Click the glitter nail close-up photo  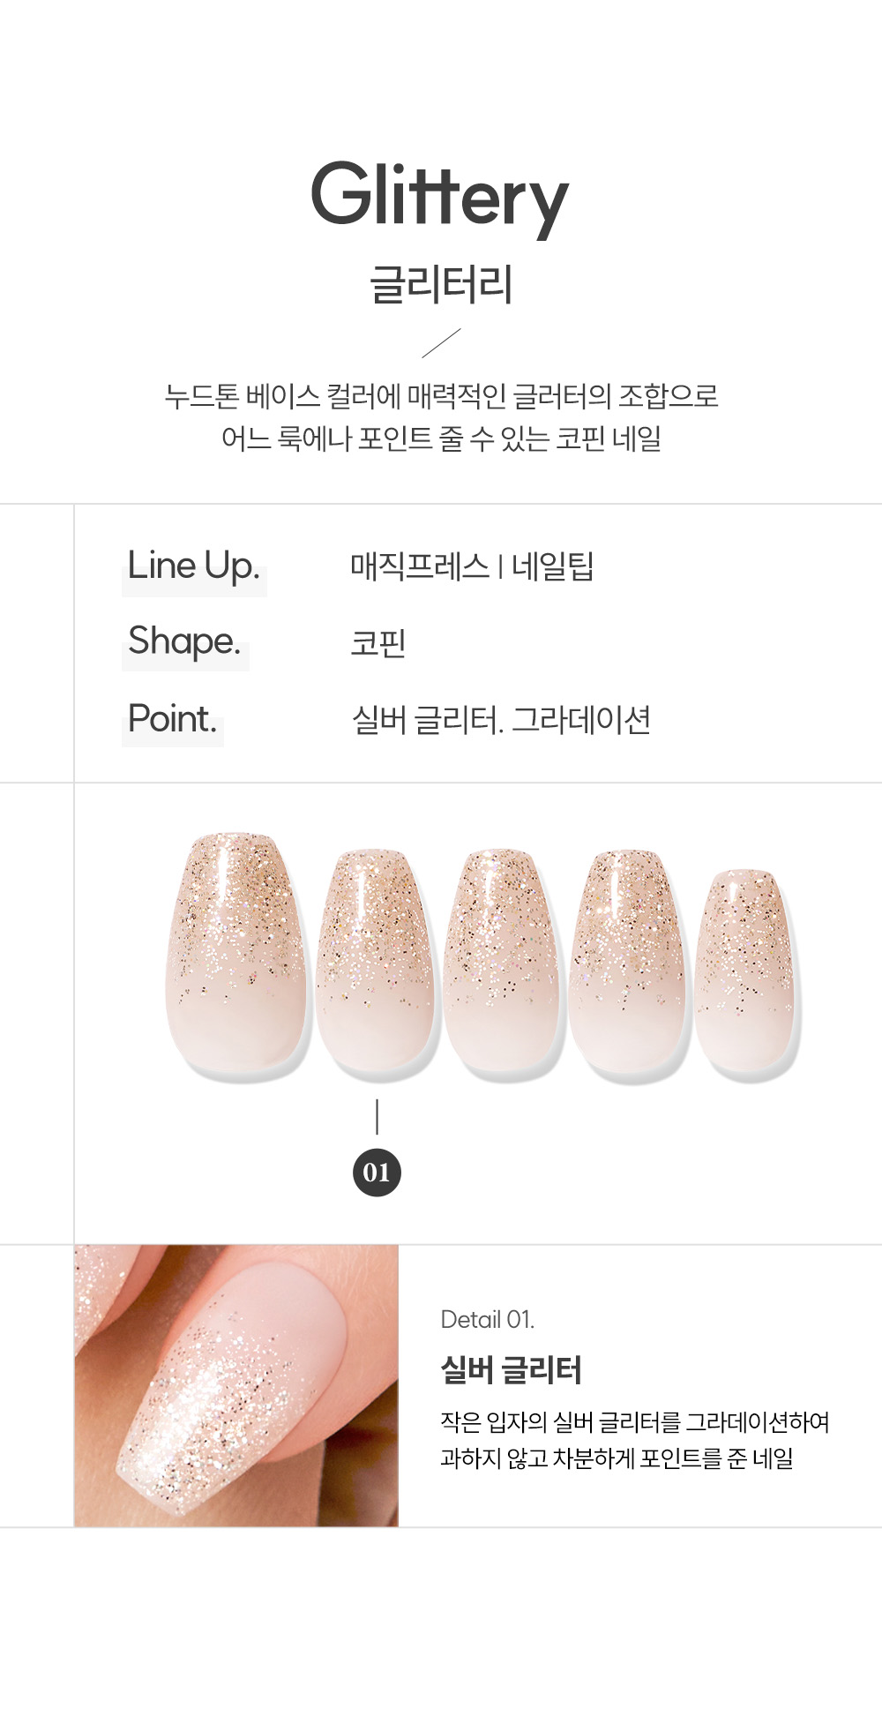pos(236,1385)
